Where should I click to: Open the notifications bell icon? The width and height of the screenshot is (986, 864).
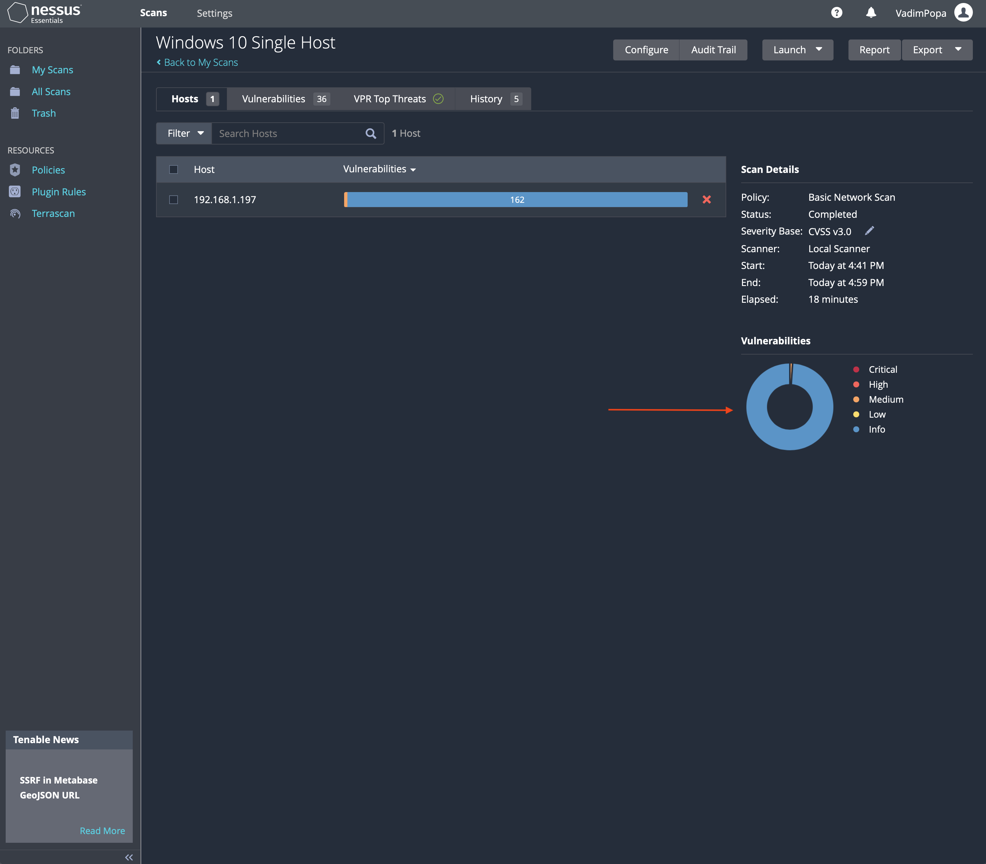[871, 13]
